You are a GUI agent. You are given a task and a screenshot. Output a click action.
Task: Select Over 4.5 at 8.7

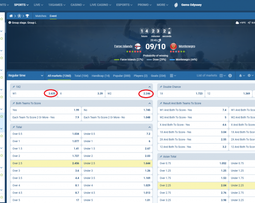pyautogui.click(x=46, y=193)
